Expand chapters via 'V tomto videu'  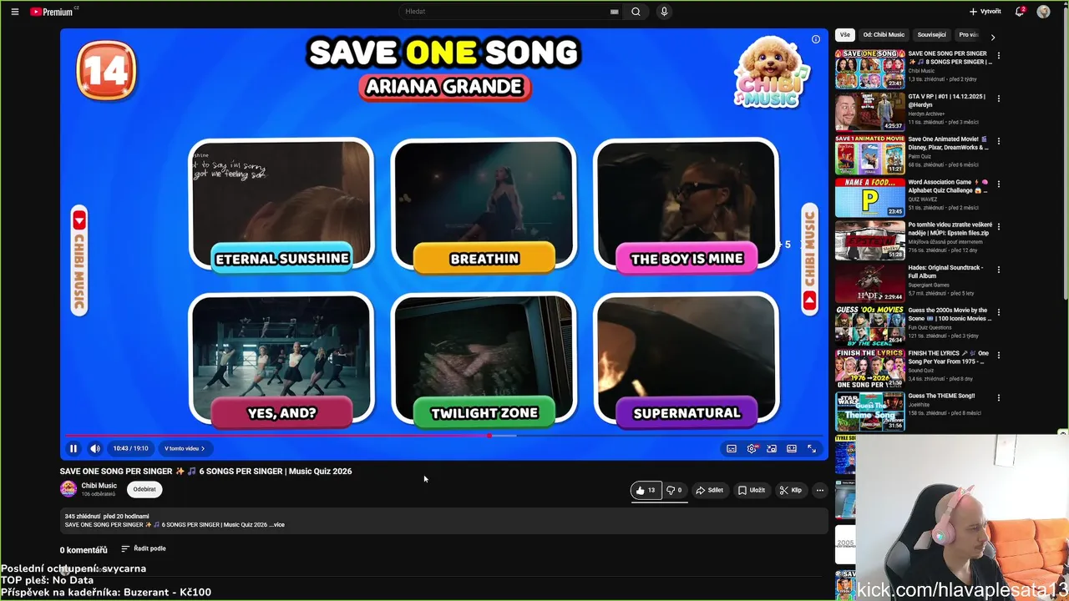coord(185,448)
